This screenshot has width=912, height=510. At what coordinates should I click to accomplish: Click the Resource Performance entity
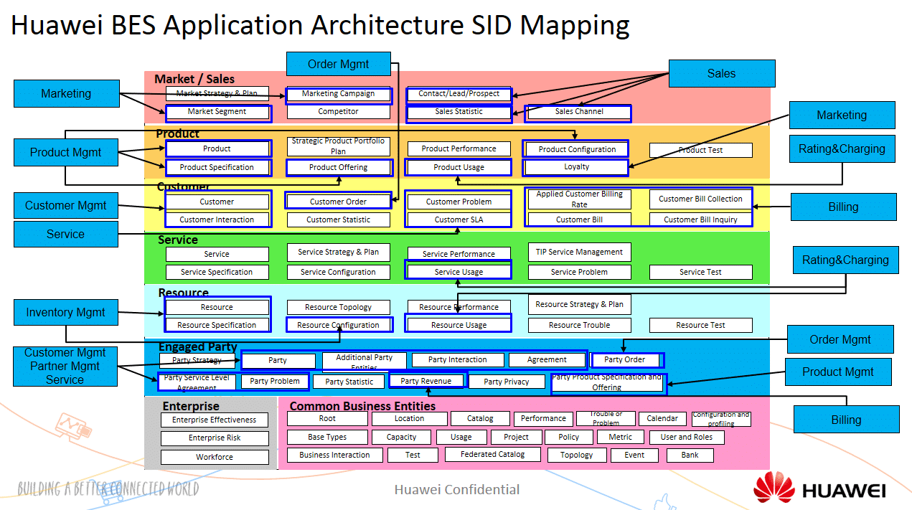(x=459, y=307)
